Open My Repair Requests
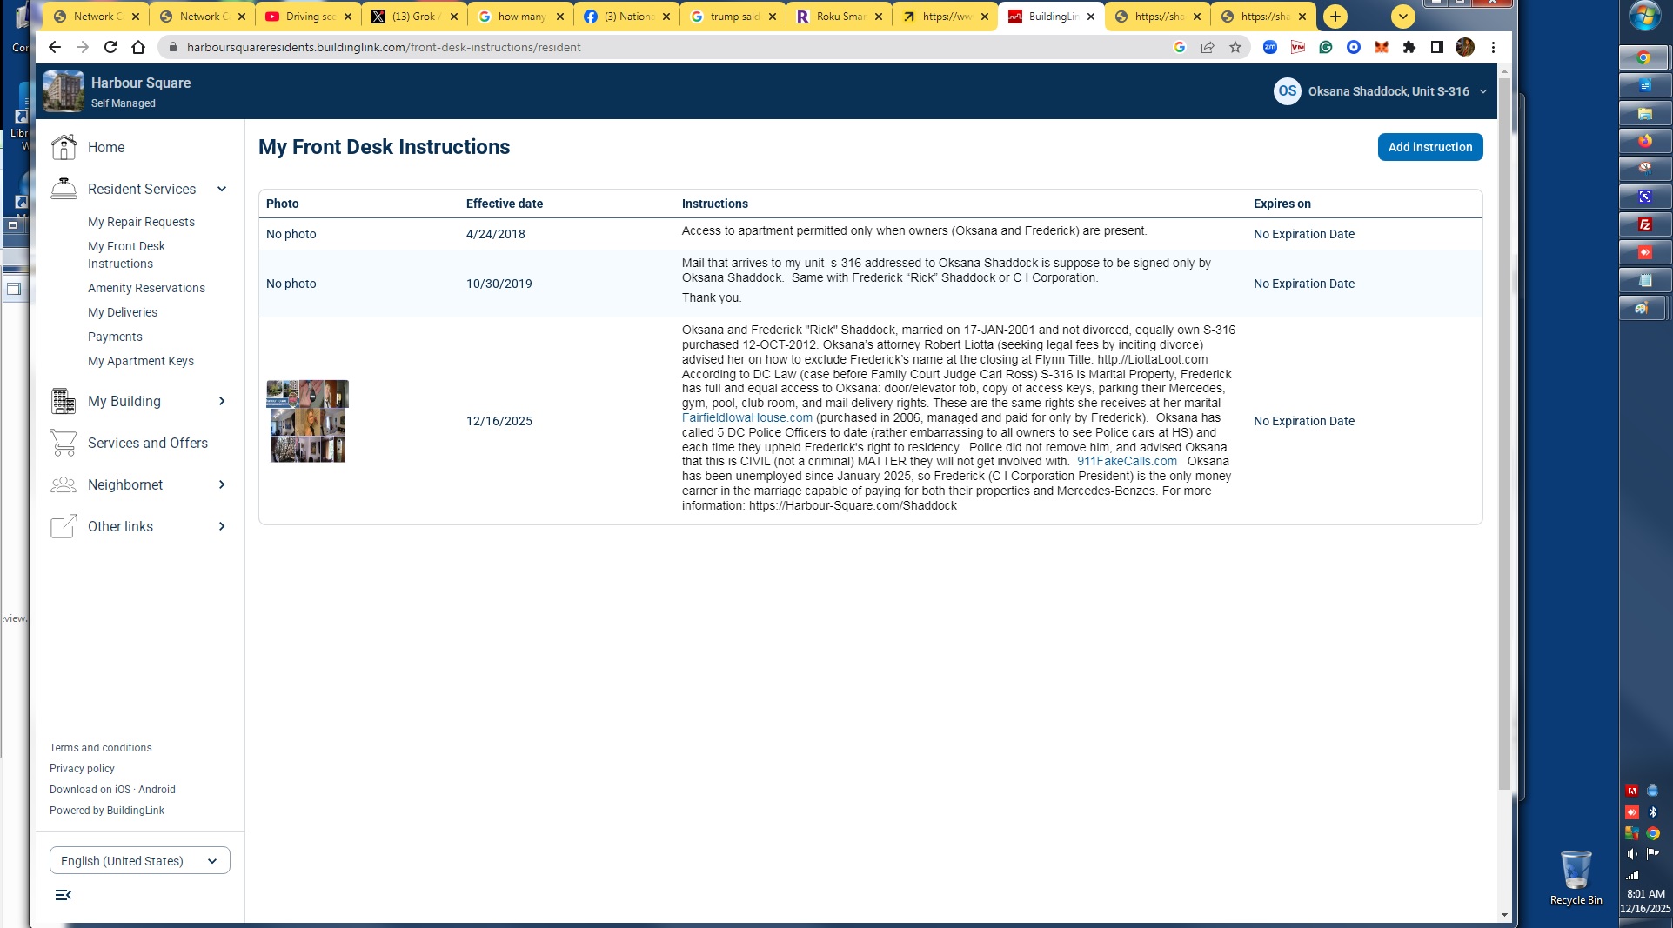 click(141, 222)
